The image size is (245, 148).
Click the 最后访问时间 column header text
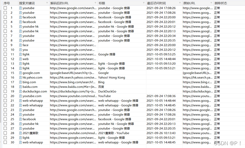pyautogui.click(x=156, y=3)
